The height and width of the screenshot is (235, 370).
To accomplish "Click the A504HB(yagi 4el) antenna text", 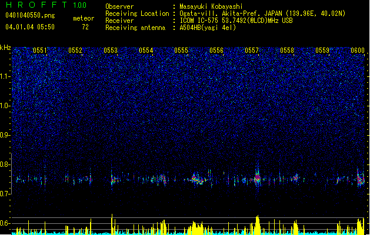I will 208,28.
